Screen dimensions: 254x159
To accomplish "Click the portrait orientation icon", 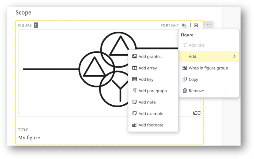I will pyautogui.click(x=184, y=25).
